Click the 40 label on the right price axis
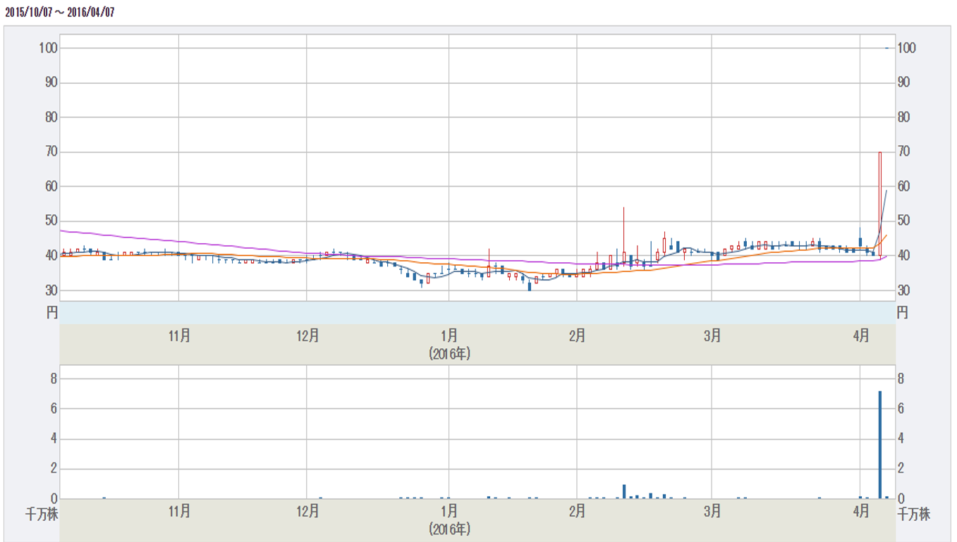 pos(903,255)
